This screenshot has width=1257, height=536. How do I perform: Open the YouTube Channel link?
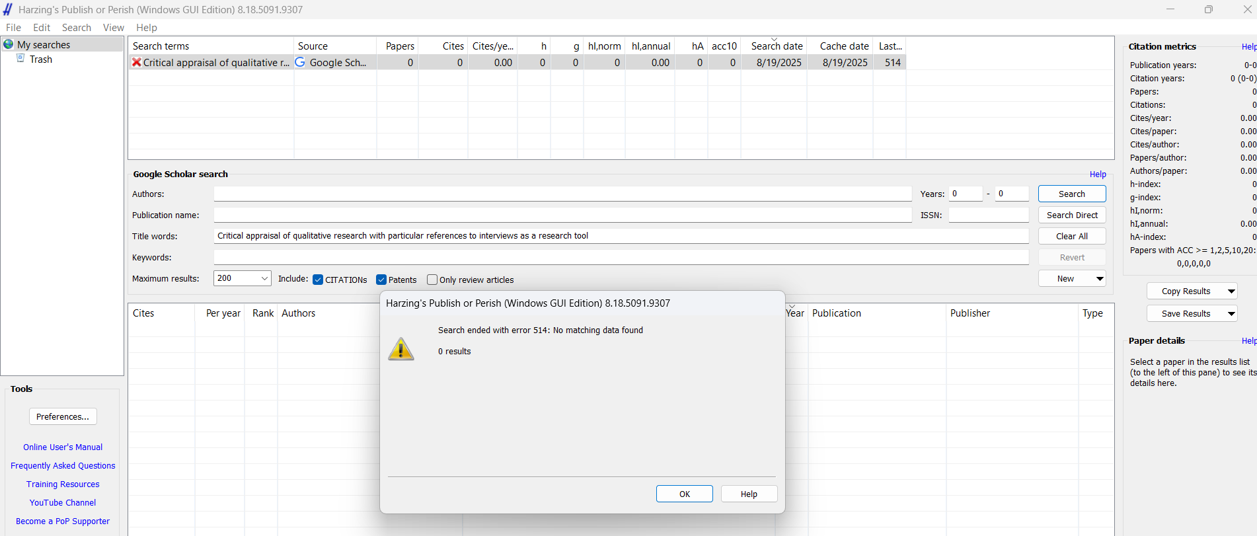[63, 503]
